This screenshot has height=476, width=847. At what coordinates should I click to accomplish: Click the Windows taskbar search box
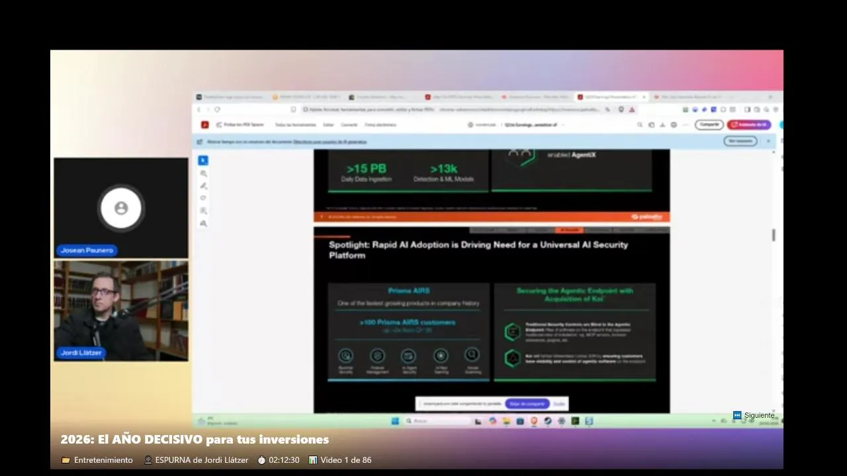click(x=437, y=421)
